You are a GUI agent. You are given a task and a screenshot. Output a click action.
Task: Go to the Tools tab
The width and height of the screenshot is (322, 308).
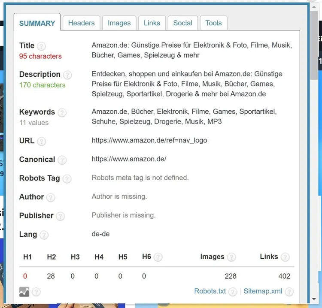[213, 23]
